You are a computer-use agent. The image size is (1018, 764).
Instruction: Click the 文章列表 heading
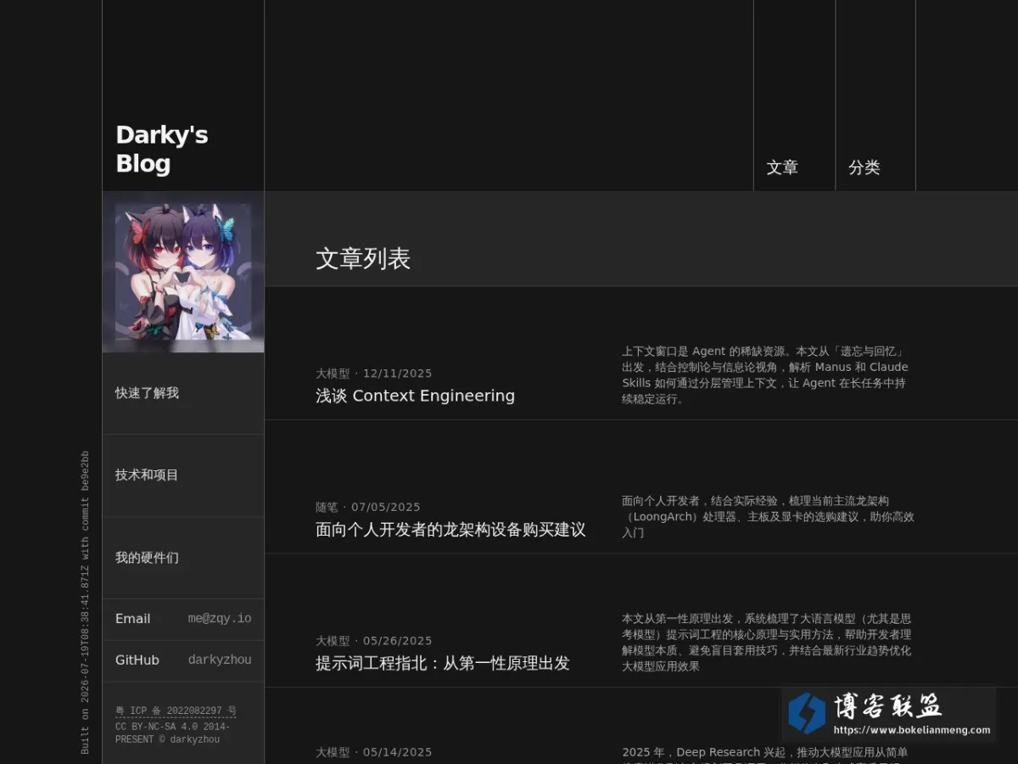click(x=363, y=259)
